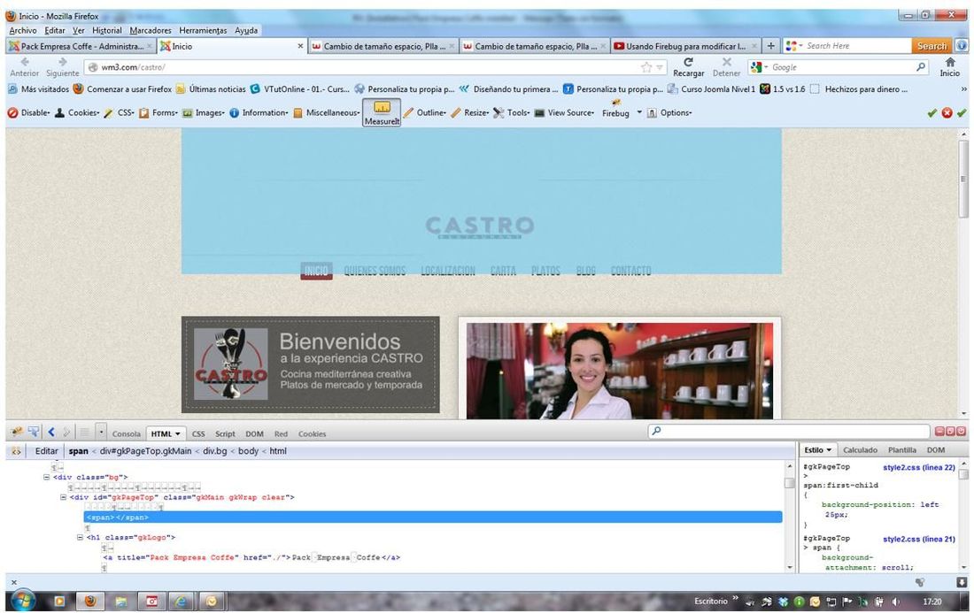The image size is (974, 613).
Task: Click the body breadcrumb in Firebug path
Action: (x=248, y=451)
